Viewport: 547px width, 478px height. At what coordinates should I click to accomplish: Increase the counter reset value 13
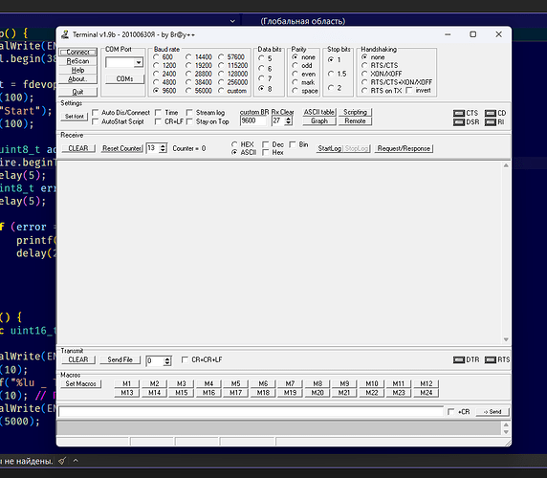click(x=163, y=146)
